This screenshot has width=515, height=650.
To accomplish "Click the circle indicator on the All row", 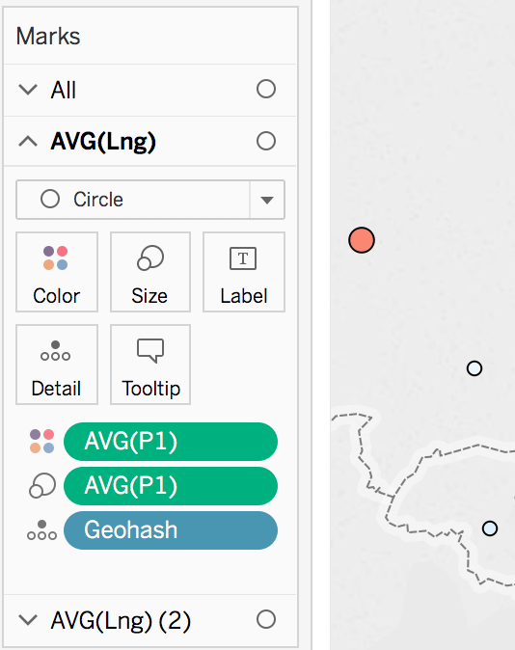I will click(266, 89).
